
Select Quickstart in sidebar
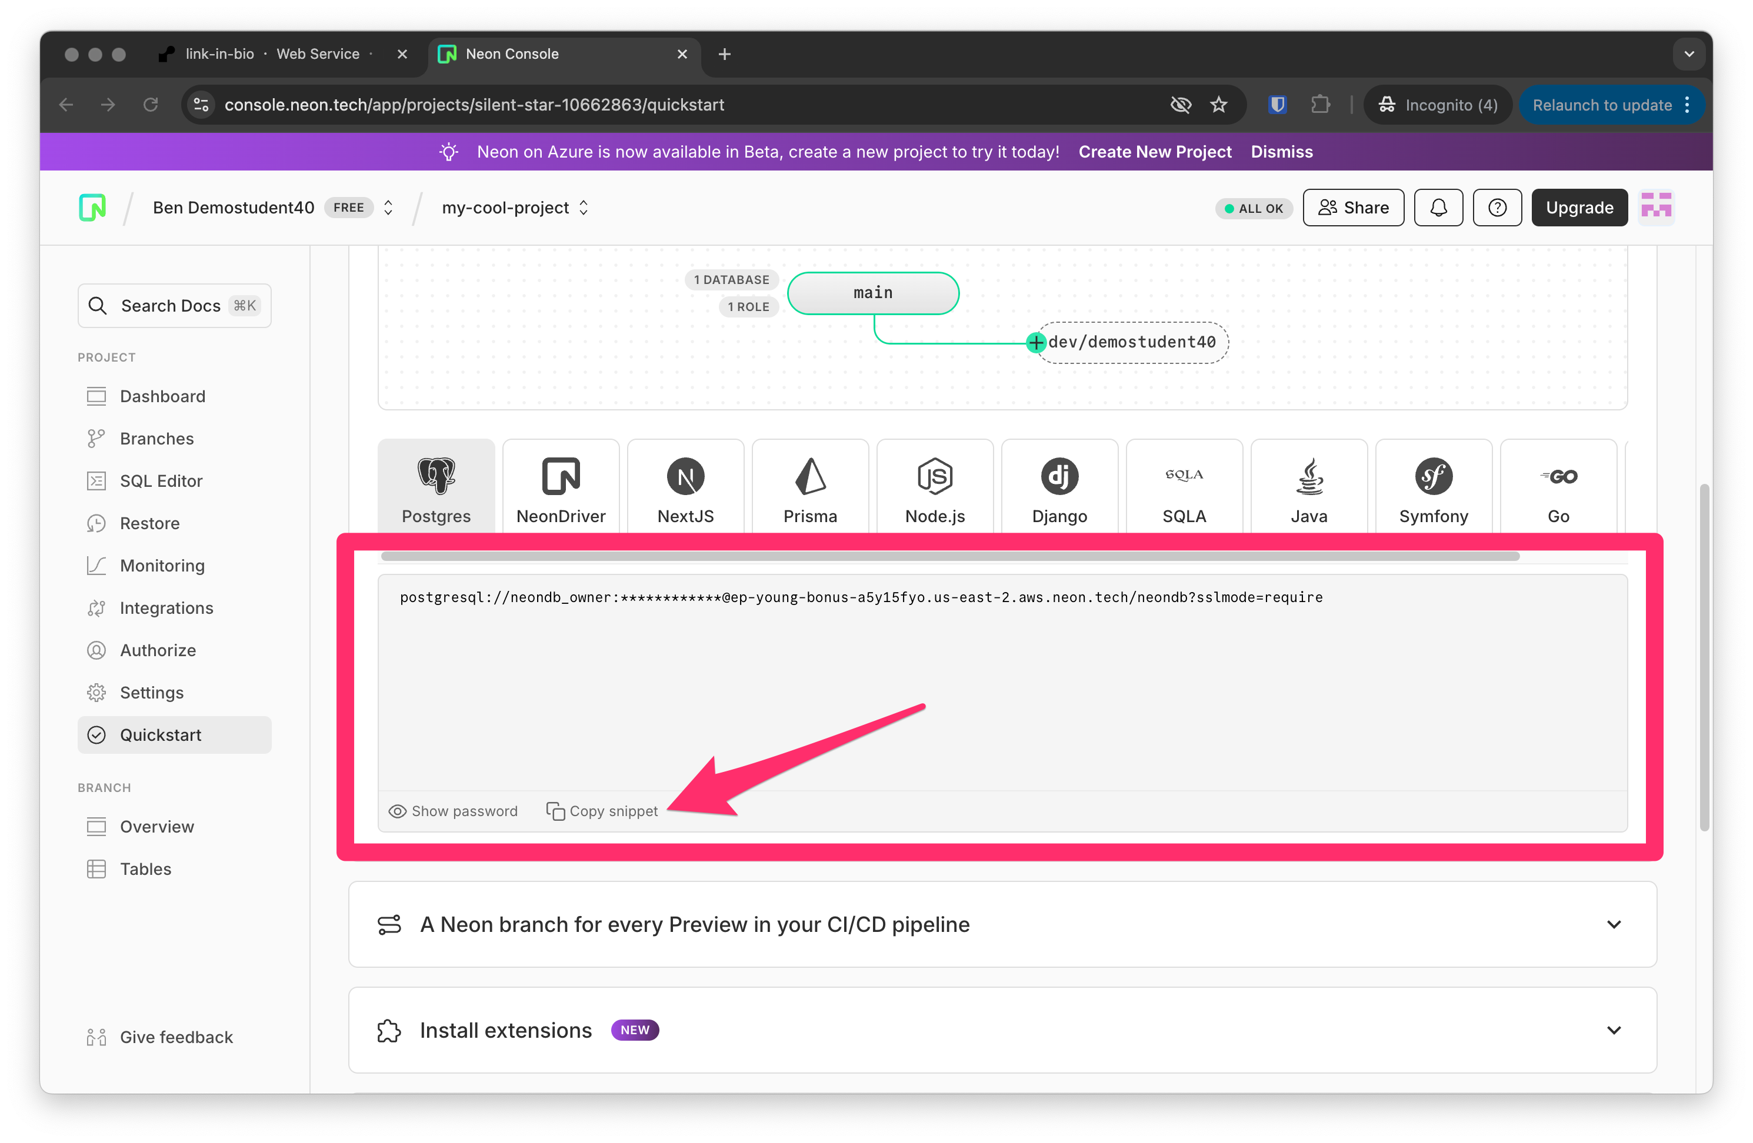[175, 734]
